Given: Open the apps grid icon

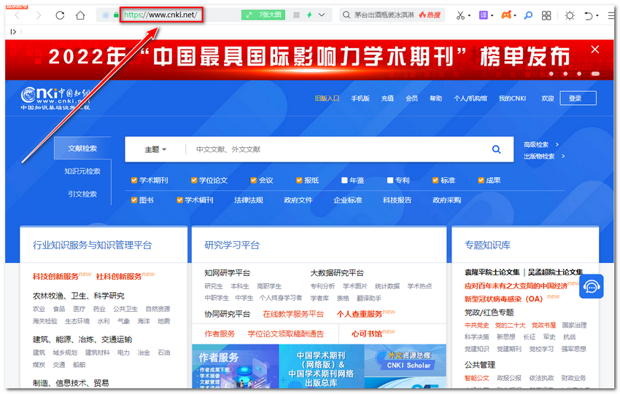Looking at the screenshot, I should [546, 15].
